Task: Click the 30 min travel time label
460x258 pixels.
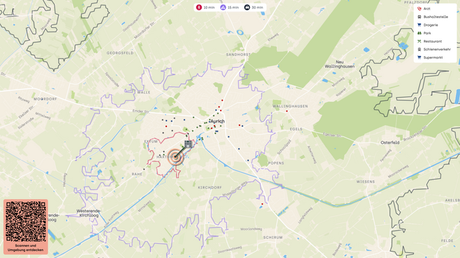Action: click(x=257, y=8)
